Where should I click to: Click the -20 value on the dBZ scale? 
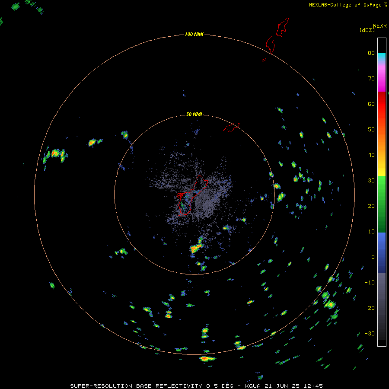[370, 308]
